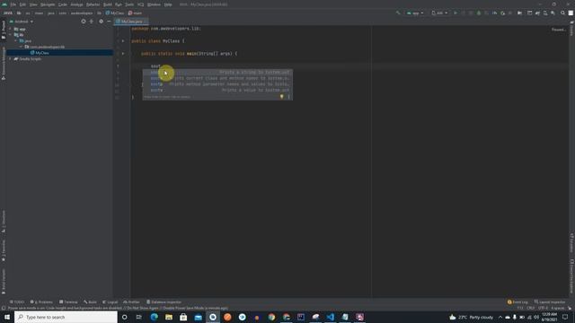Collapse the java folder in project tree
This screenshot has height=323, width=575.
point(15,40)
